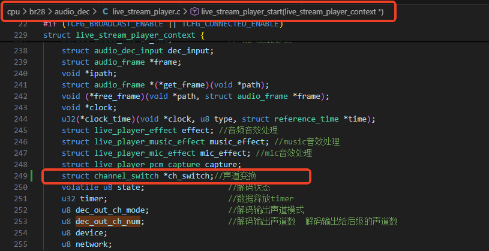This screenshot has width=489, height=251.
Task: Open the audio_dec breadcrumb folder
Action: point(72,12)
